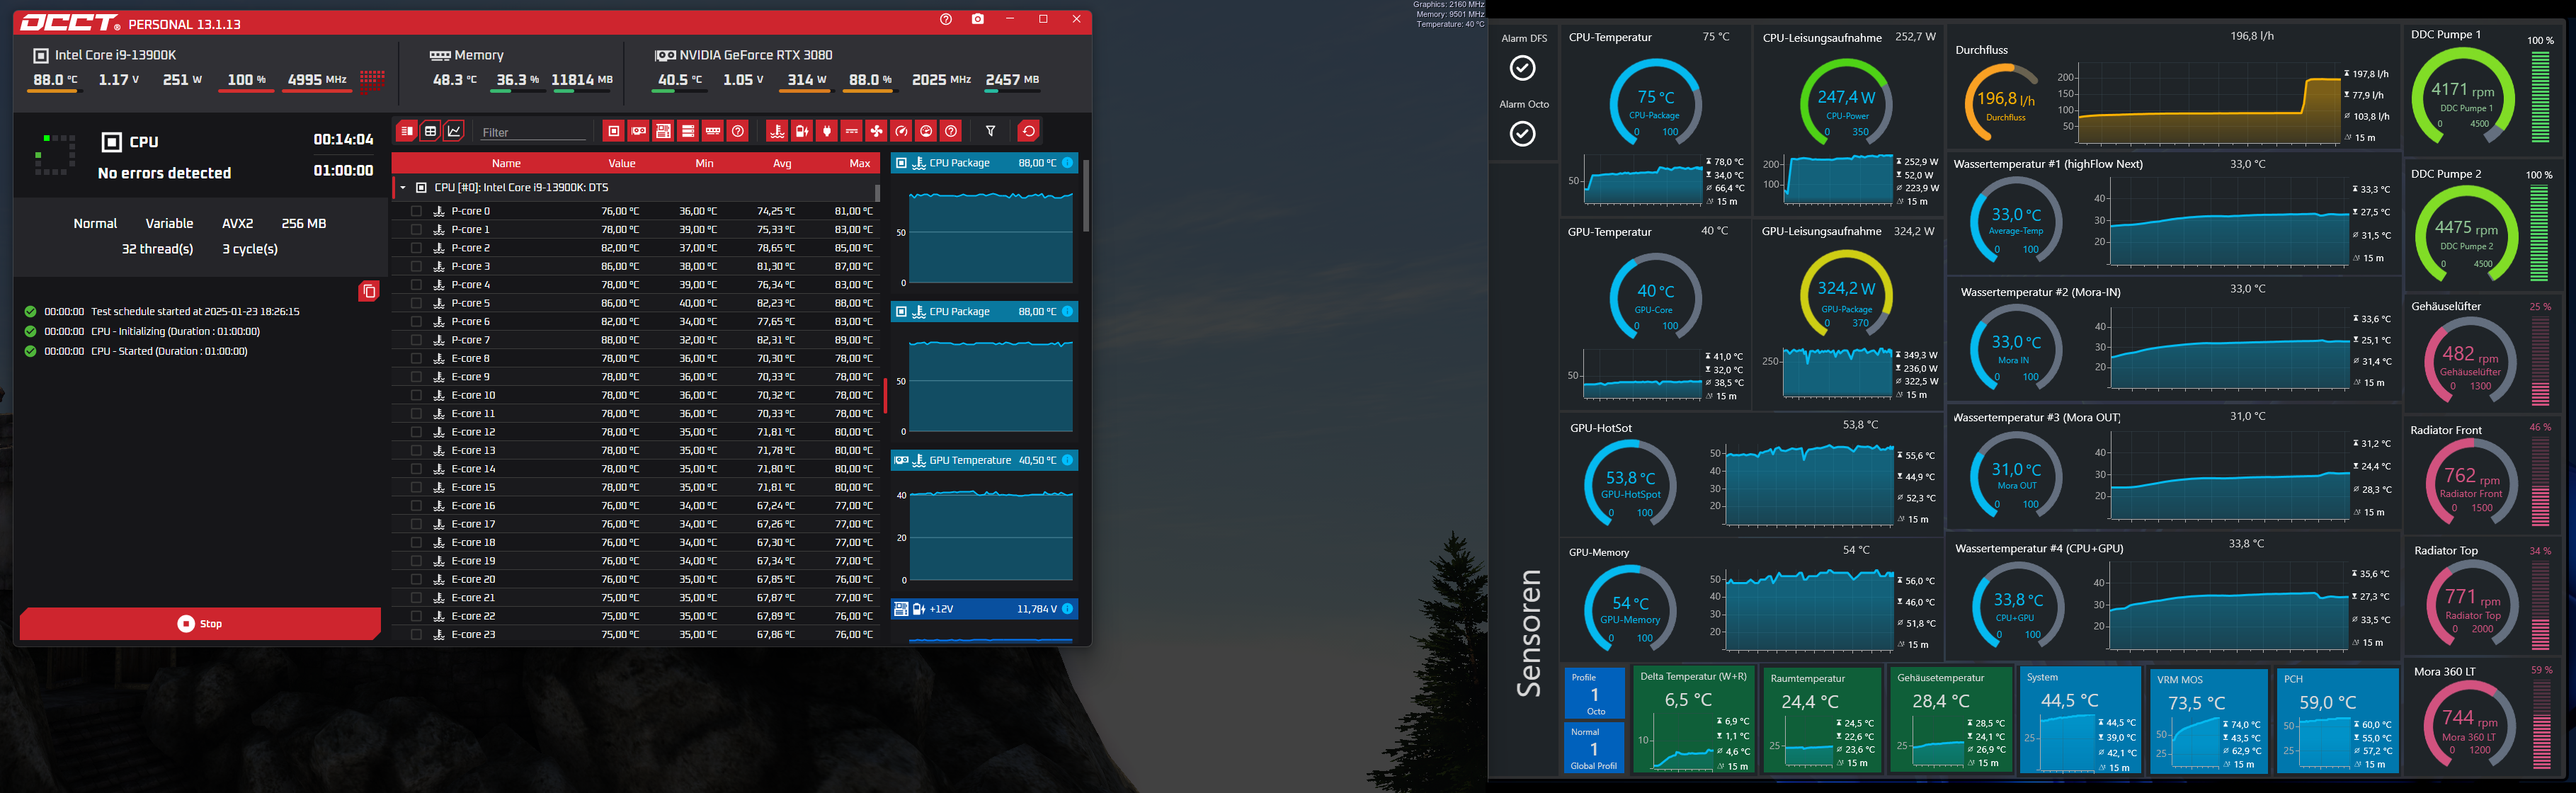Click the power plug sensor filter icon
2576x793 pixels.
(827, 131)
